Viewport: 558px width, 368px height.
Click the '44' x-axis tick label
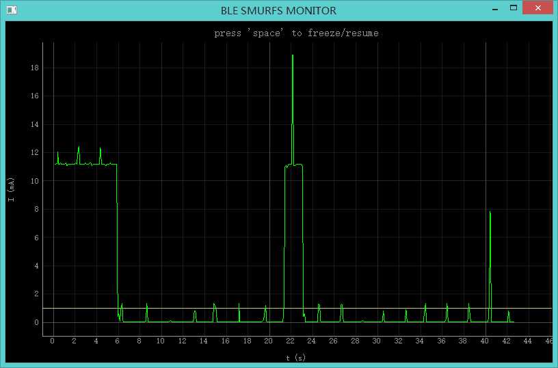(x=527, y=341)
